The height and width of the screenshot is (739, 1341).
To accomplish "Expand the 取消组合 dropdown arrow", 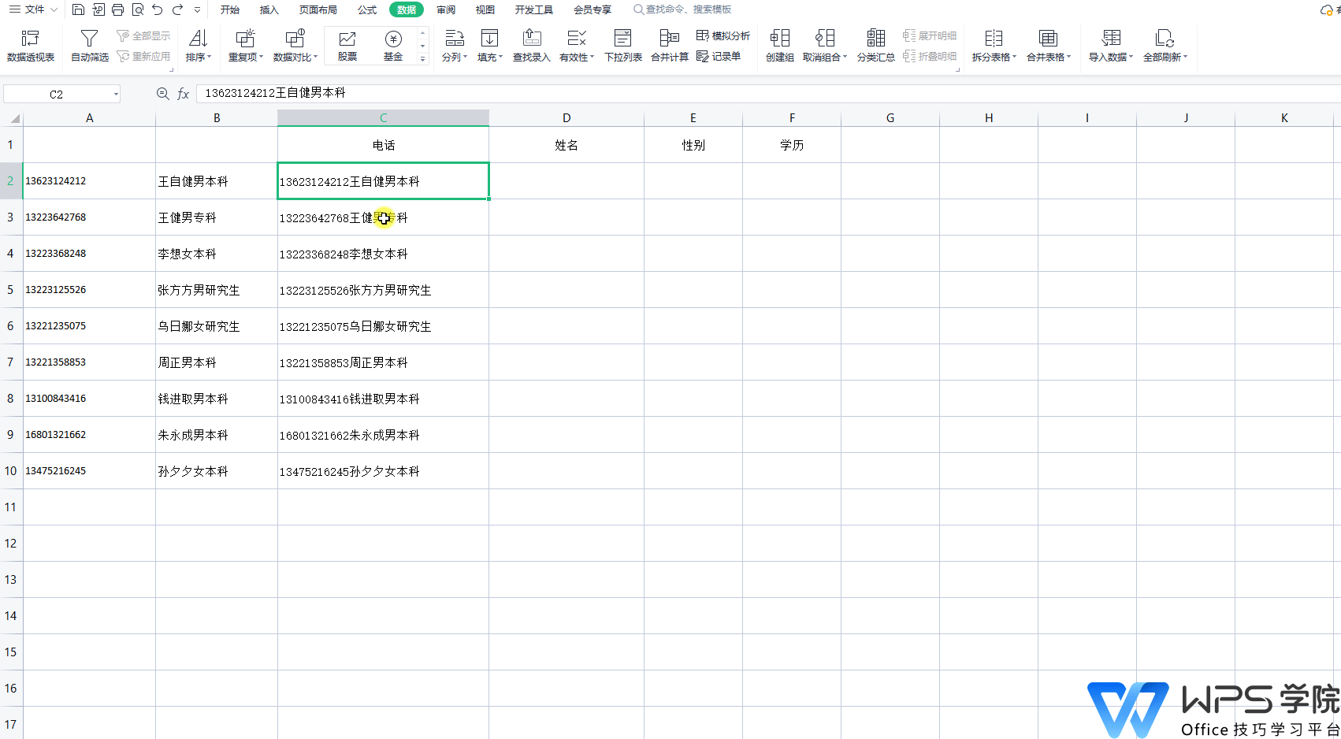I will [x=845, y=57].
